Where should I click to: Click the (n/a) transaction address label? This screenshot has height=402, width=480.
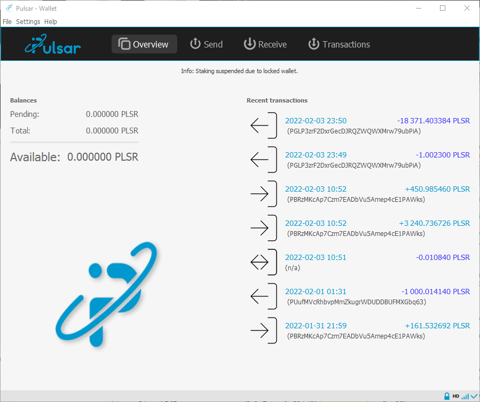click(x=293, y=268)
